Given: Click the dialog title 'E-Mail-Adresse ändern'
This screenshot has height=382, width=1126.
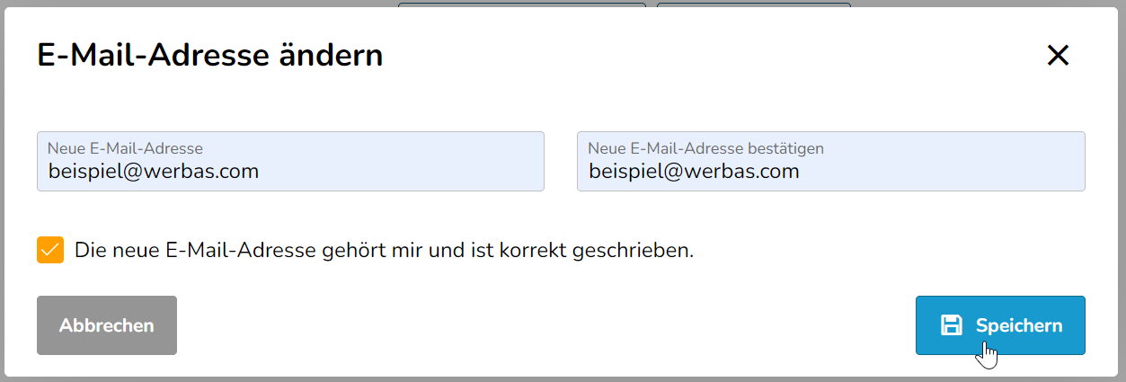Looking at the screenshot, I should coord(210,56).
